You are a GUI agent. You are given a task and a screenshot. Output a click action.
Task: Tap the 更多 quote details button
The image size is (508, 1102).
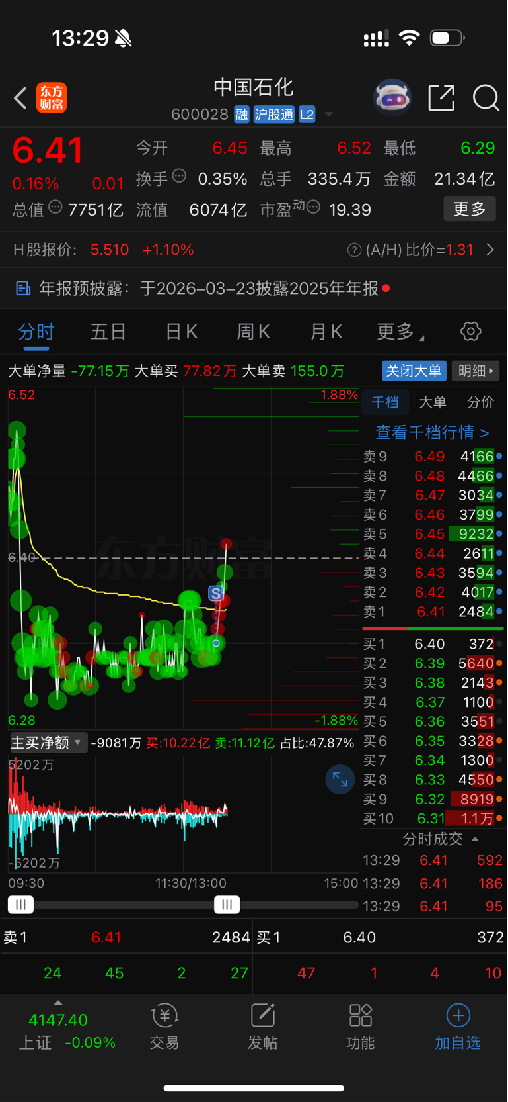pyautogui.click(x=470, y=209)
